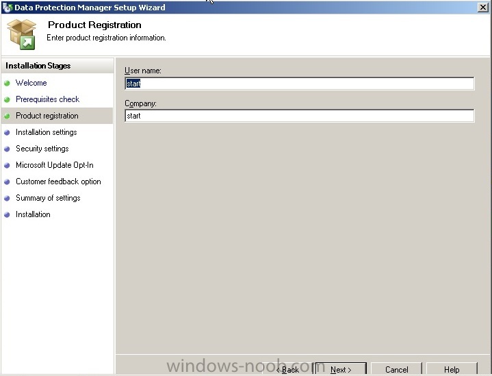Select the Customer feedback option stage
The width and height of the screenshot is (492, 376).
pyautogui.click(x=58, y=181)
